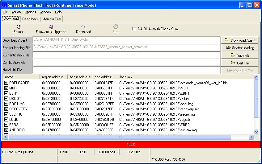Click the partition list scroll up arrow

(256, 77)
